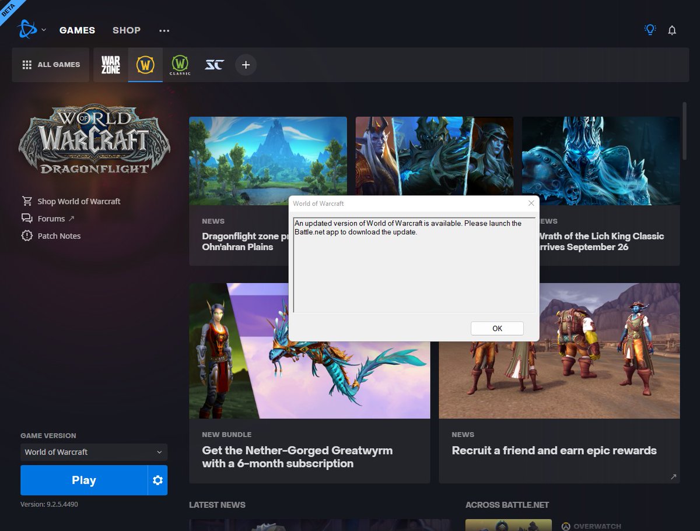Click the LATEST NEWS heading

point(217,505)
